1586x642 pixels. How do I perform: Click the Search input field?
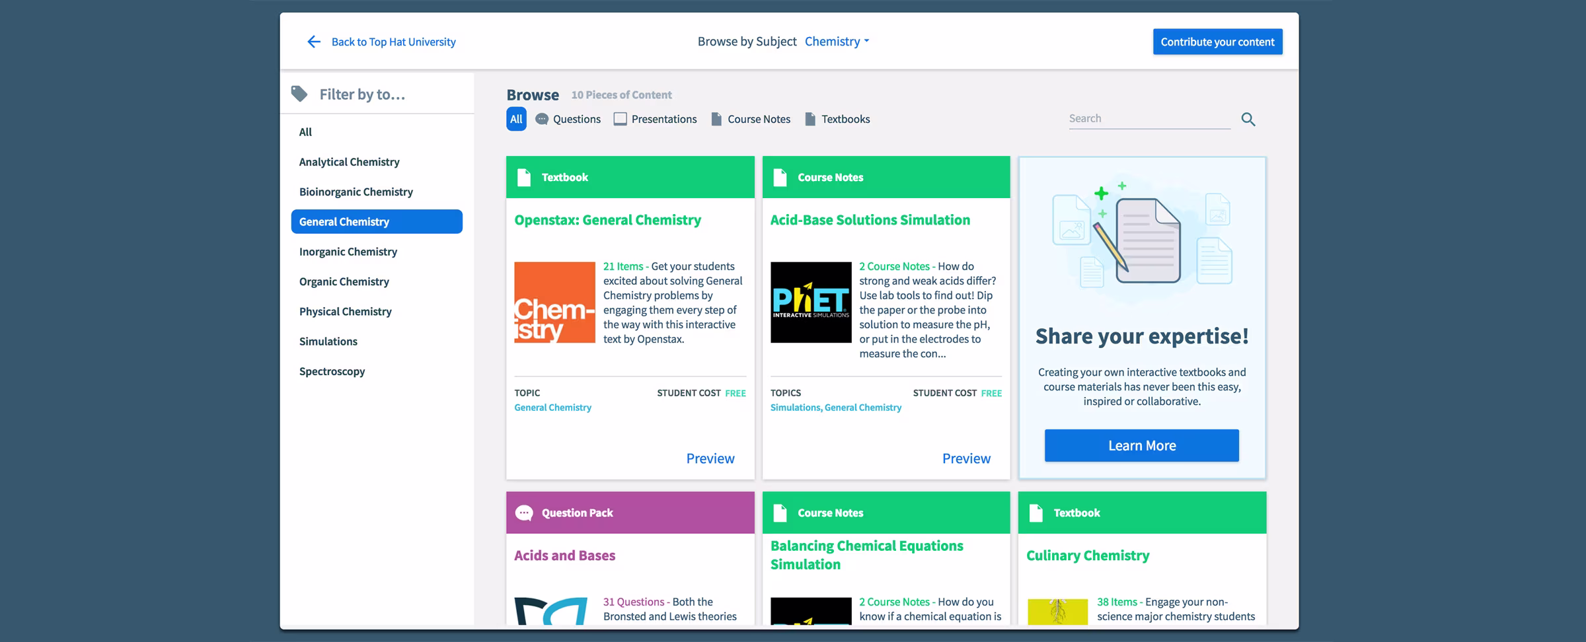[x=1149, y=119]
